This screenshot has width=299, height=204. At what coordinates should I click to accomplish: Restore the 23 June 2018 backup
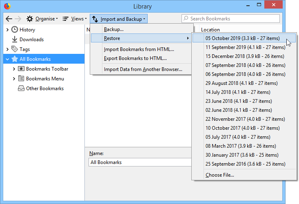click(x=244, y=101)
